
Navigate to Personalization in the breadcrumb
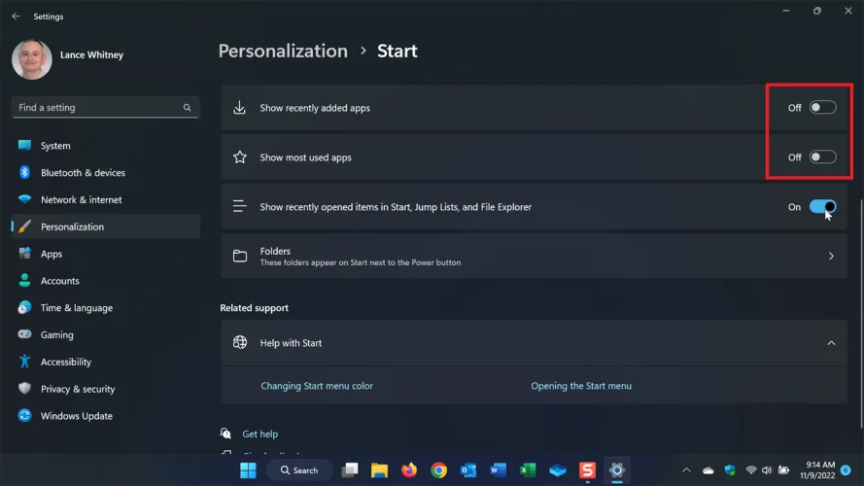point(282,52)
